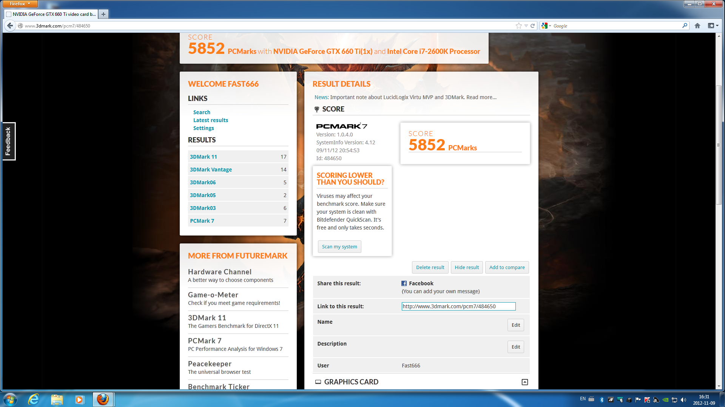The height and width of the screenshot is (407, 725).
Task: Open Hardware Channel link
Action: [220, 272]
